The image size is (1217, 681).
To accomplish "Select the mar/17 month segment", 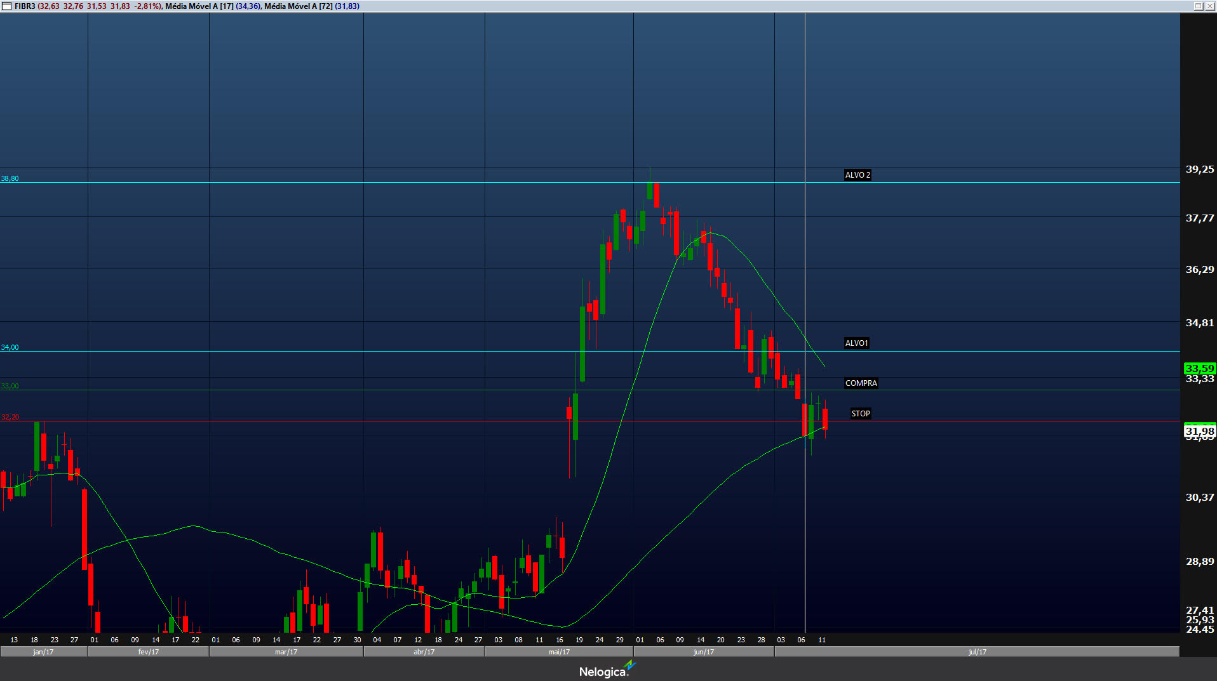I will click(286, 652).
